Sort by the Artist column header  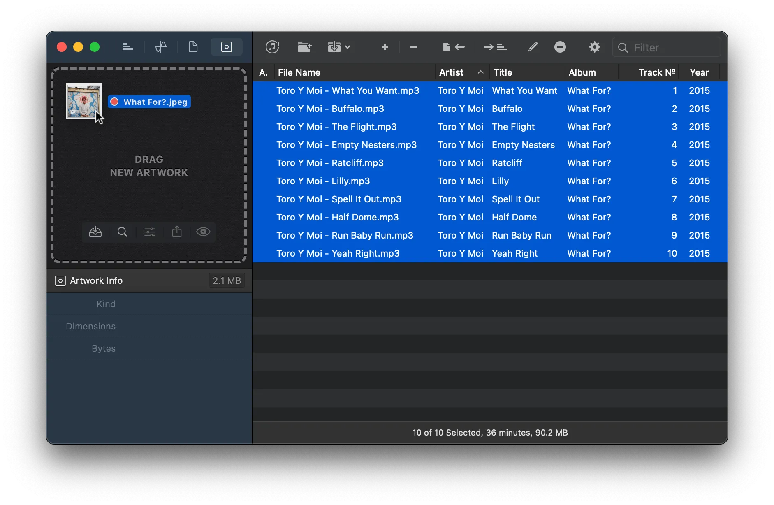tap(461, 72)
